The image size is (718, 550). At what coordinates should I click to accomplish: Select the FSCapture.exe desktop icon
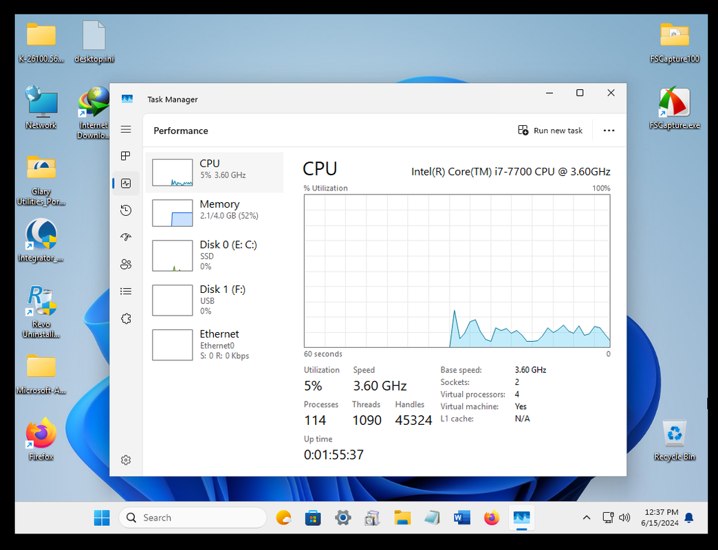[x=675, y=109]
